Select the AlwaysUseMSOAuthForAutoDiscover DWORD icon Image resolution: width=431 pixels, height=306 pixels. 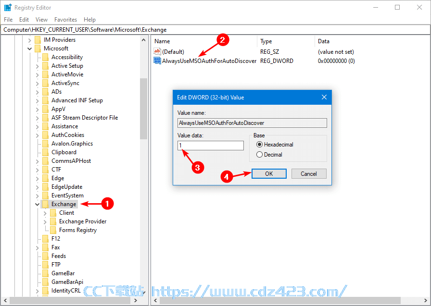click(157, 61)
